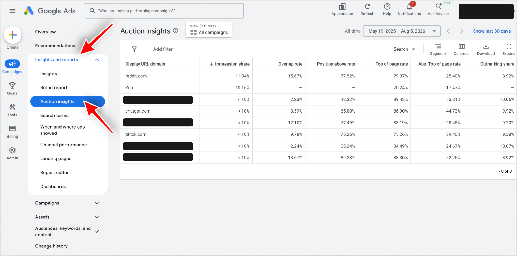The width and height of the screenshot is (517, 256).
Task: Click the filter funnel icon
Action: coord(134,49)
